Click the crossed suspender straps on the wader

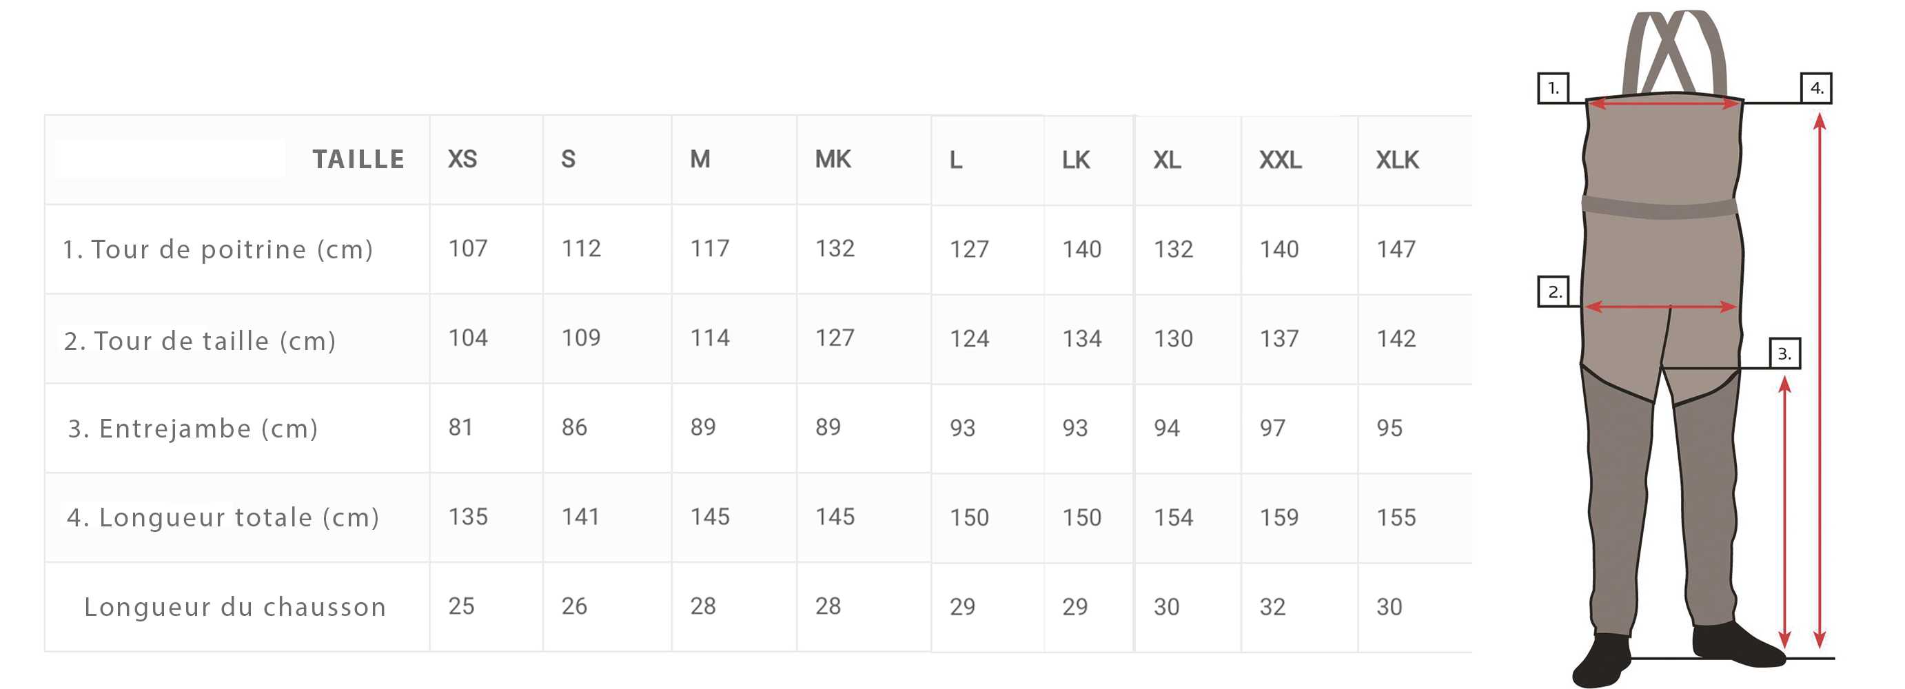point(1674,53)
